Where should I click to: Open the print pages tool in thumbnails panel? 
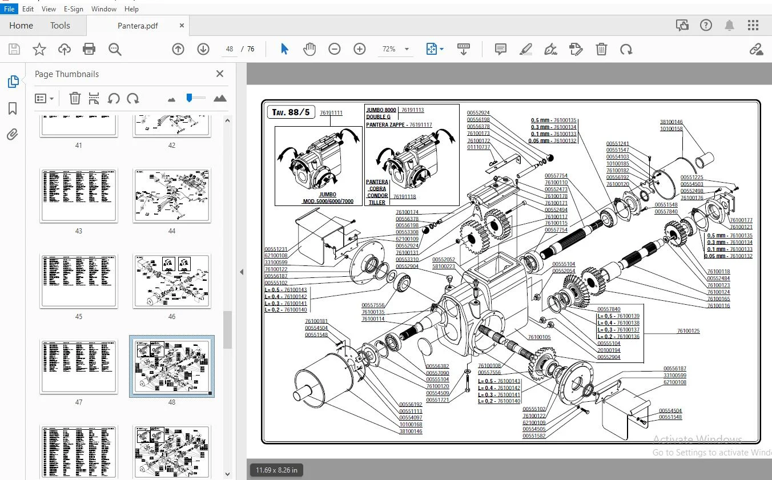[94, 99]
